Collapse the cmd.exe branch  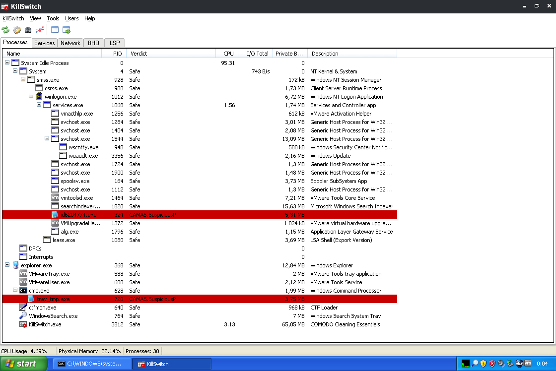15,290
